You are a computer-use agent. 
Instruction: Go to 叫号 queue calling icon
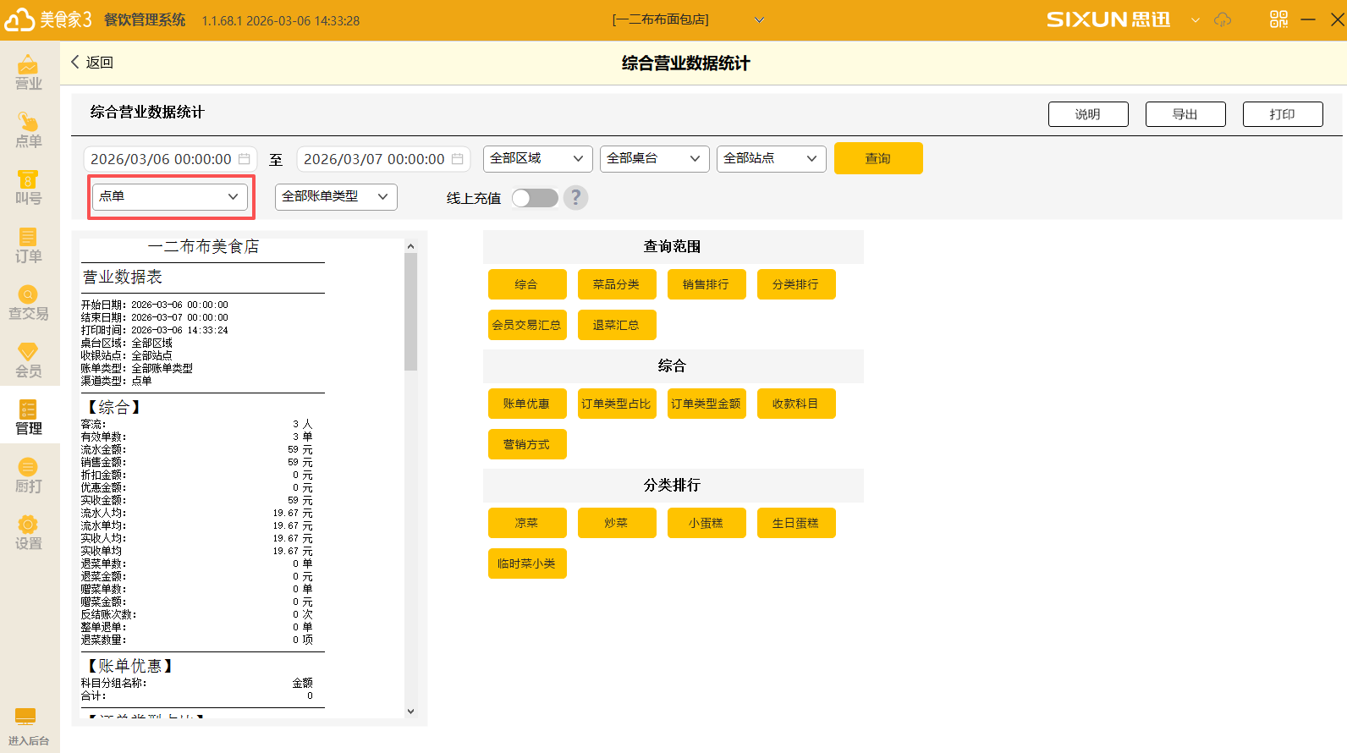[28, 187]
